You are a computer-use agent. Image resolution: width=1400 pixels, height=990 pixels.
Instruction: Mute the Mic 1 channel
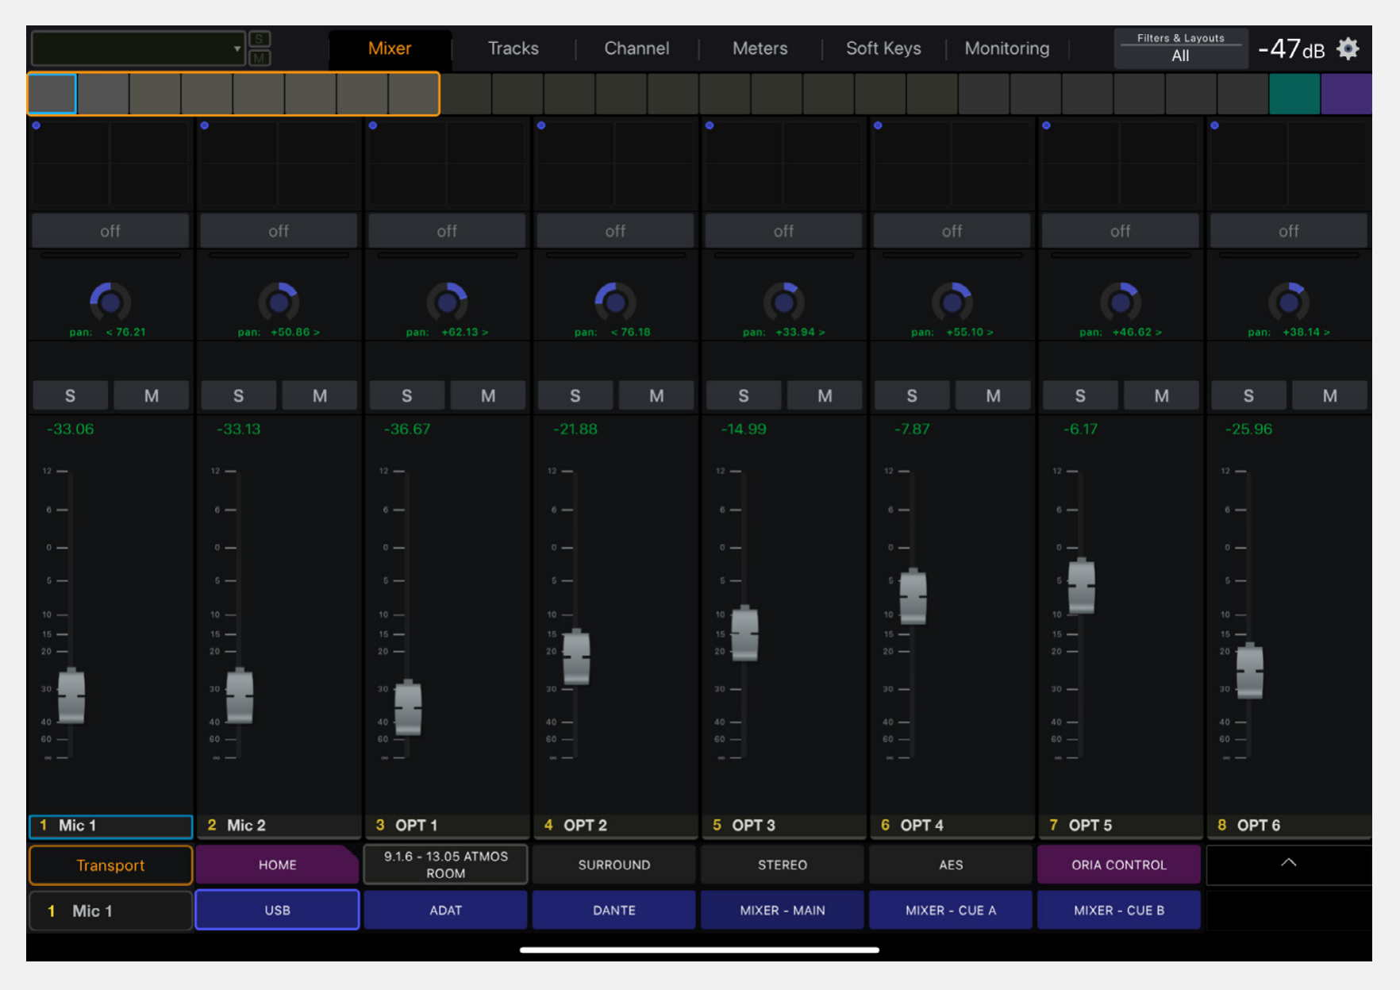click(x=152, y=395)
